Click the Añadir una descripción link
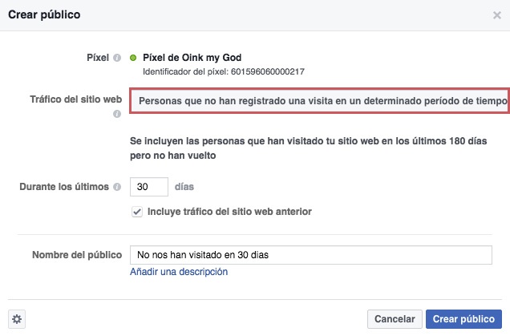Image resolution: width=510 pixels, height=336 pixels. [179, 272]
